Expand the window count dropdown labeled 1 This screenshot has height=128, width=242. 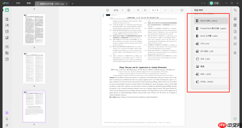click(203, 3)
